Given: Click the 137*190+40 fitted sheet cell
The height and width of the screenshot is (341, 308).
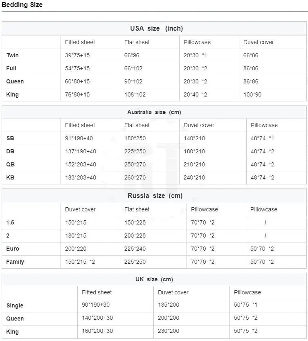Looking at the screenshot, I should [x=81, y=151].
